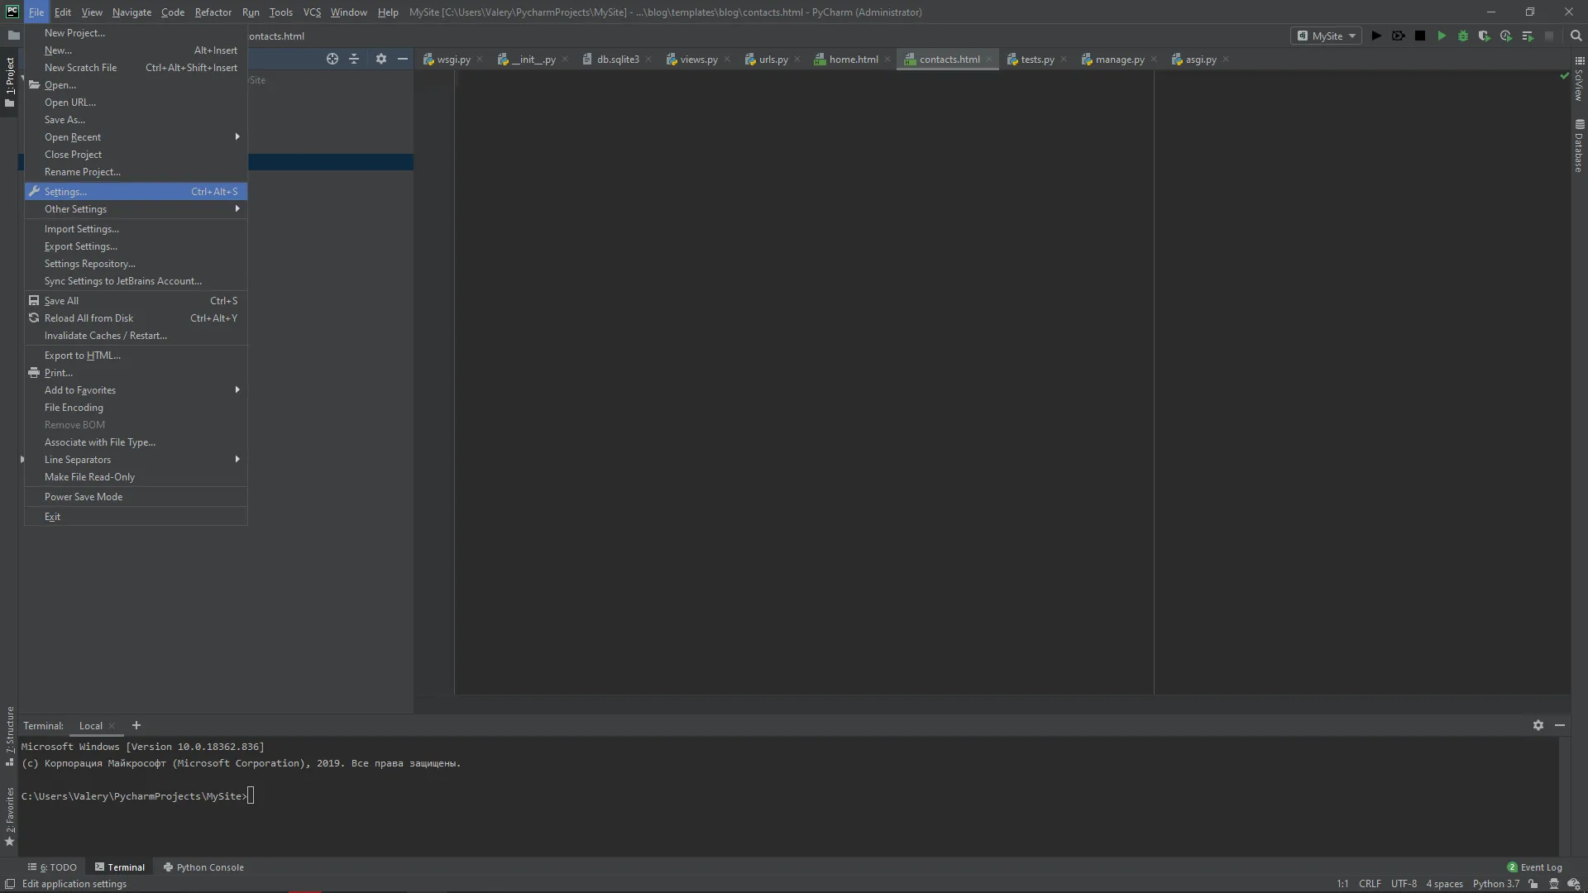1588x893 pixels.
Task: Click locate target crosshair in Project panel
Action: (x=332, y=59)
